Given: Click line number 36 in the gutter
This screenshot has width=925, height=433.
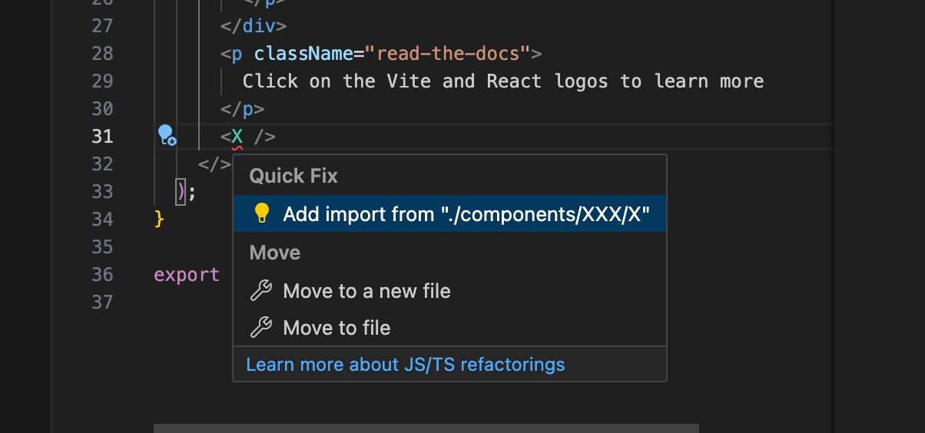Looking at the screenshot, I should click(102, 275).
